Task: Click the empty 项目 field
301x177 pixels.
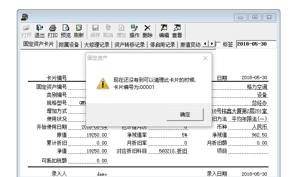Action: click(248, 151)
